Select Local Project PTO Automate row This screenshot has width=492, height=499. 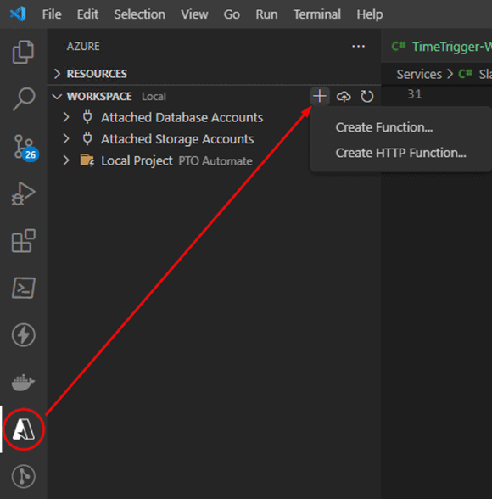coord(214,160)
